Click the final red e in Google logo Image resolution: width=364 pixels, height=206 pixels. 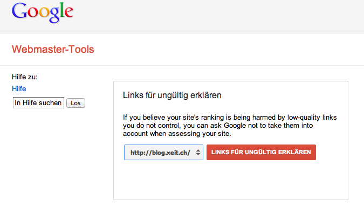(69, 12)
